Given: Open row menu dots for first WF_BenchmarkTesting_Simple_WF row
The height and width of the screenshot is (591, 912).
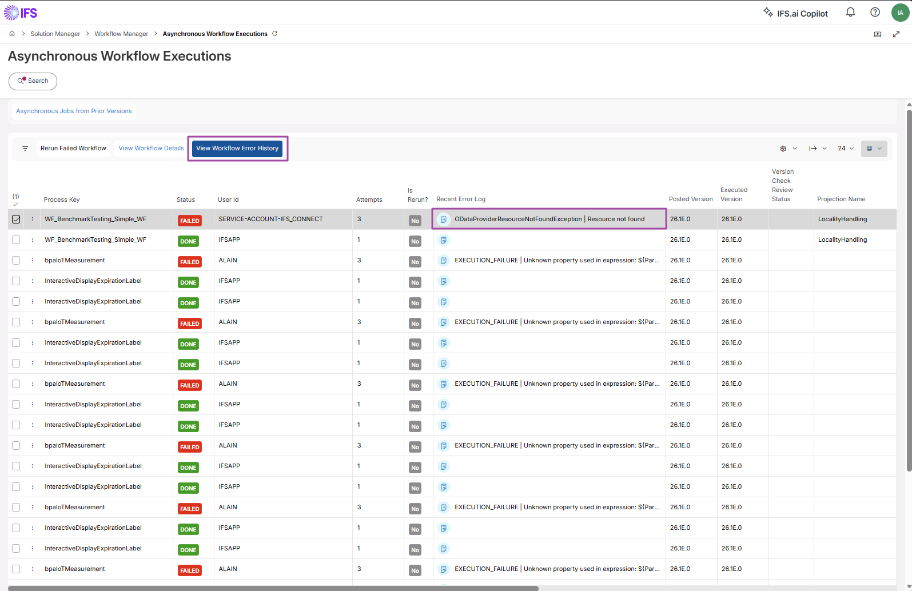Looking at the screenshot, I should click(x=33, y=219).
